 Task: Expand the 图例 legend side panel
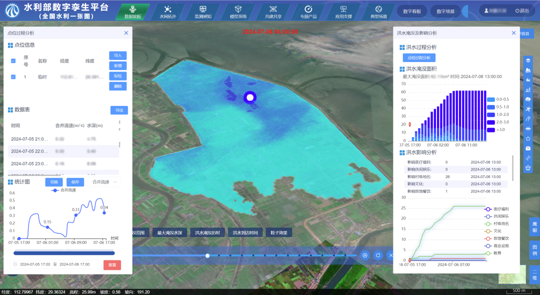[534, 250]
